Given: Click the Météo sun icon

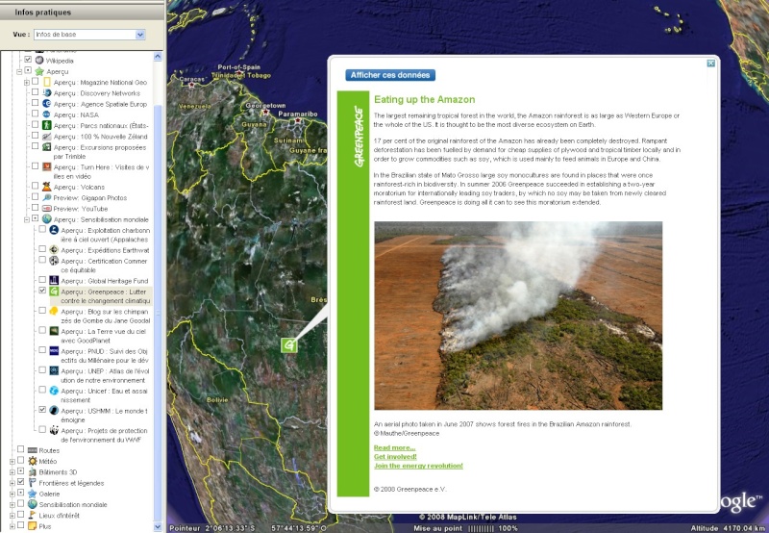Looking at the screenshot, I should pos(33,461).
